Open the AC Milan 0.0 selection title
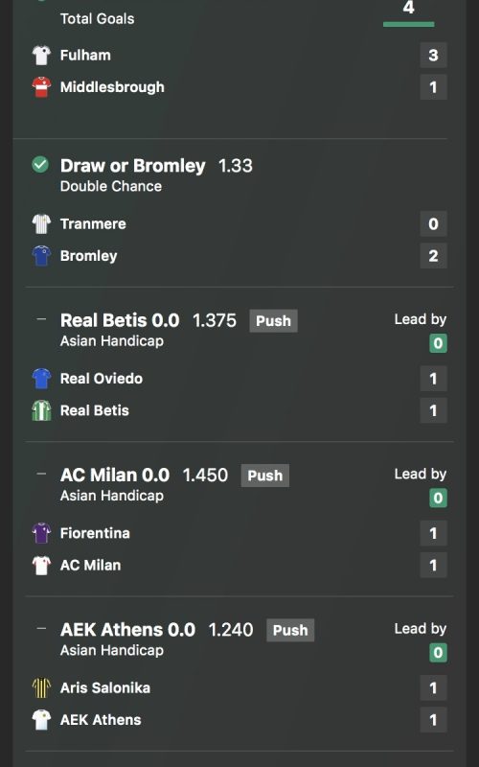 (115, 475)
